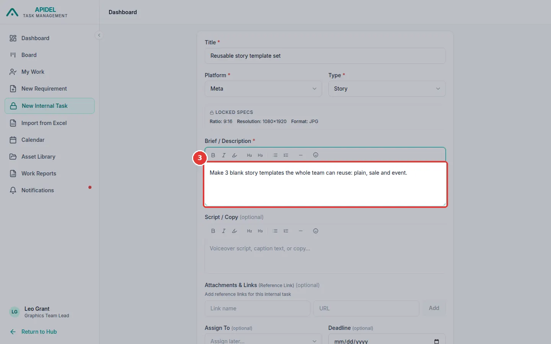The width and height of the screenshot is (551, 344).
Task: Insert bullet list in Script / Copy editor
Action: point(275,231)
